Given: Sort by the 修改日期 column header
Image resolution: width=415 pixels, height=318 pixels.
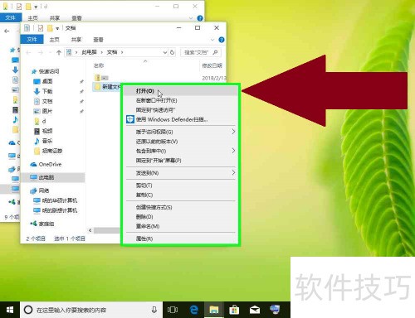Looking at the screenshot, I should (212, 65).
